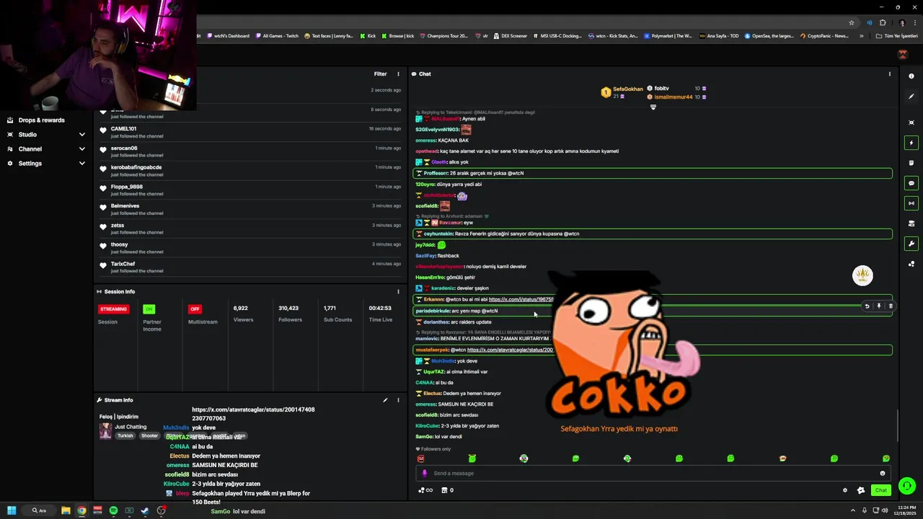Click the star bookmark page icon
This screenshot has height=519, width=923.
tap(852, 22)
